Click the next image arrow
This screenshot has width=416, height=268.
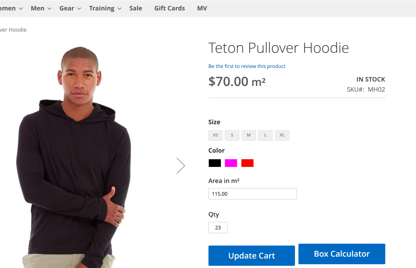[181, 166]
